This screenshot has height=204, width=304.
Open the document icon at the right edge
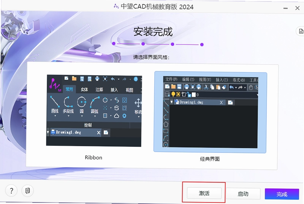coord(301,31)
